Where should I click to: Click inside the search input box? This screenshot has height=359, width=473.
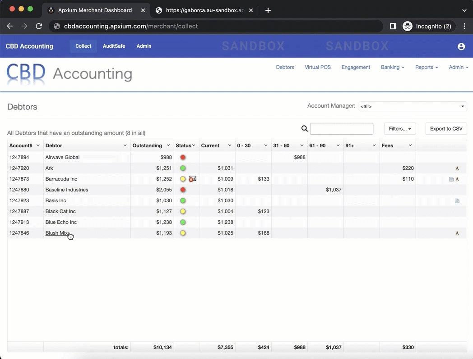(341, 128)
